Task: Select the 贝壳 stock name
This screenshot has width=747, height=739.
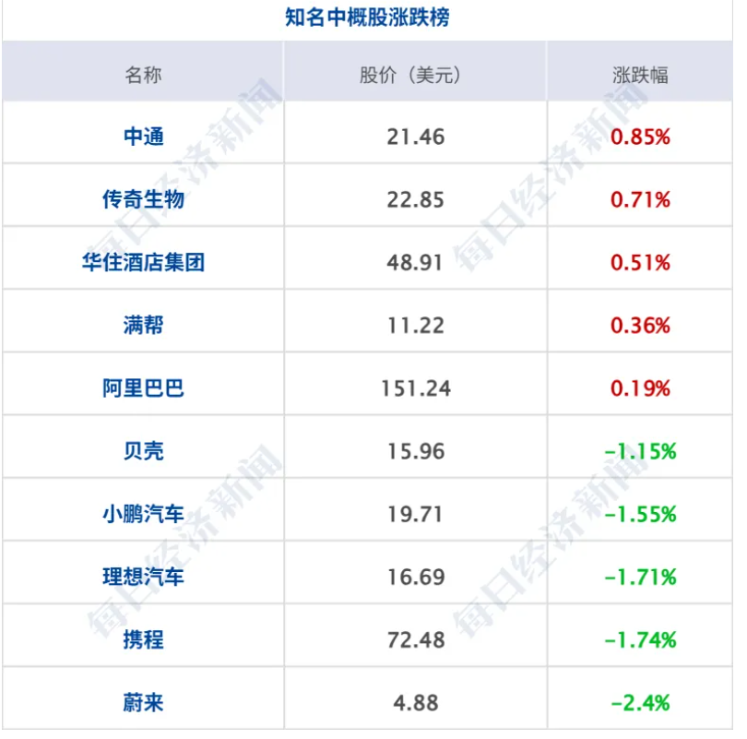Action: (143, 450)
